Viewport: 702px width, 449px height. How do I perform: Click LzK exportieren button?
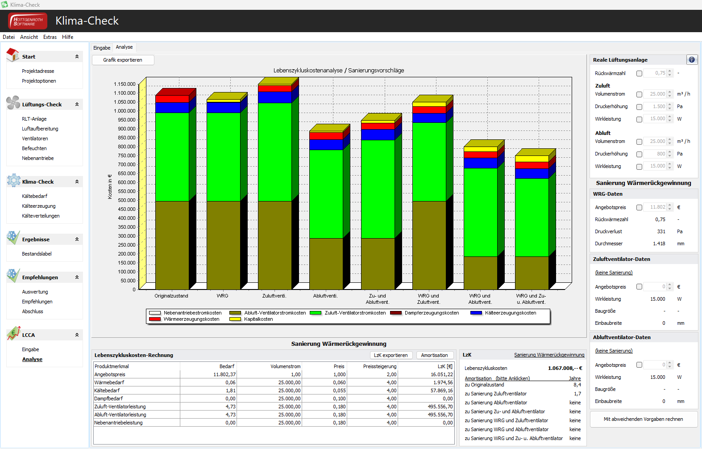tap(391, 355)
